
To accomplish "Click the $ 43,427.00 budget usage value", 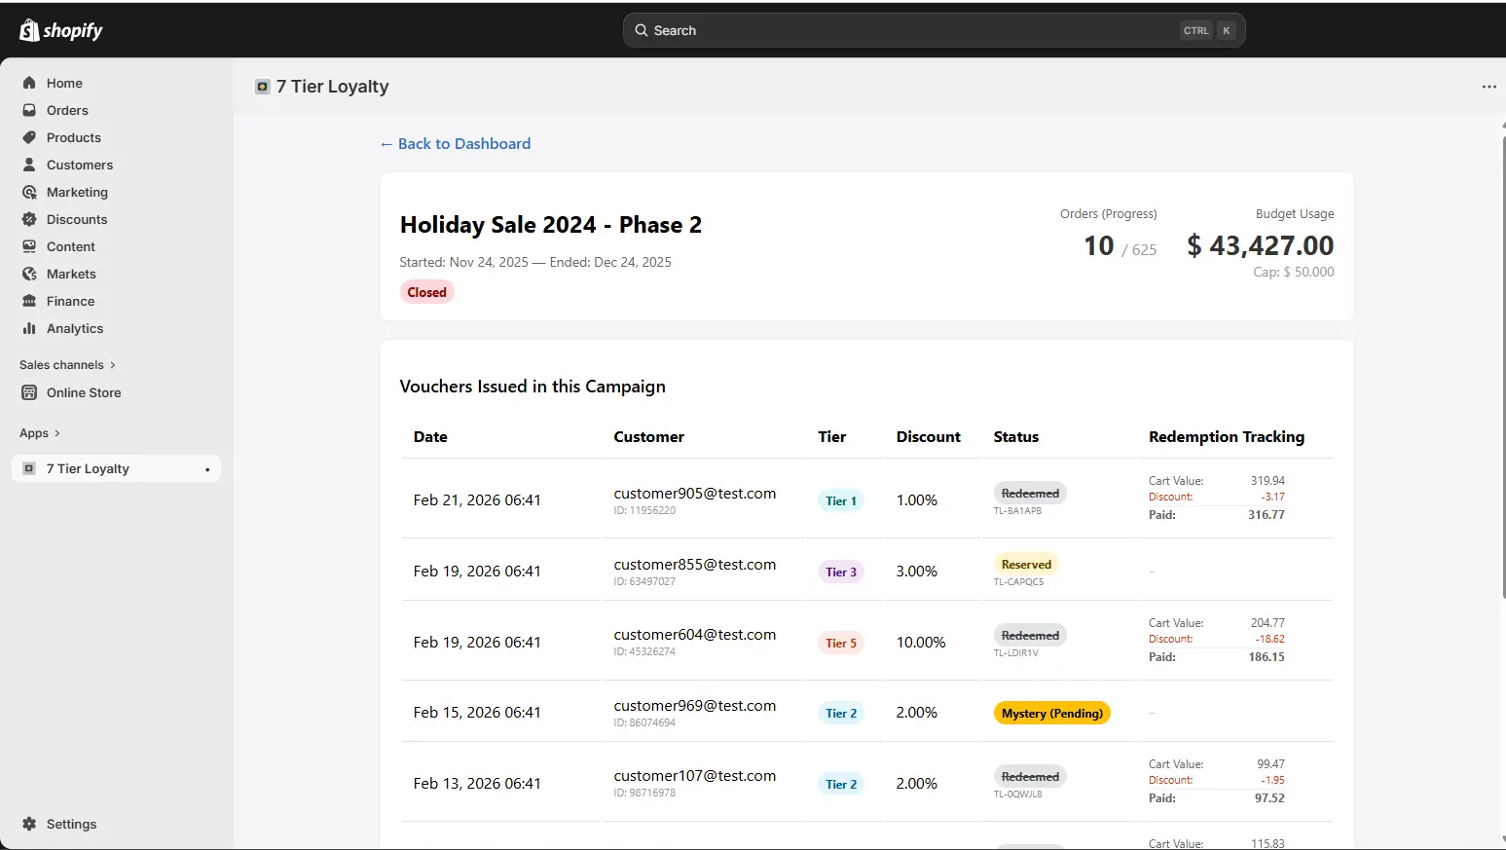I will pyautogui.click(x=1260, y=245).
